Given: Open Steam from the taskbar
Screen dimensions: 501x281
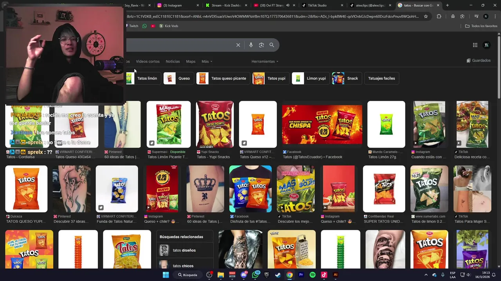Looking at the screenshot, I should tap(278, 275).
